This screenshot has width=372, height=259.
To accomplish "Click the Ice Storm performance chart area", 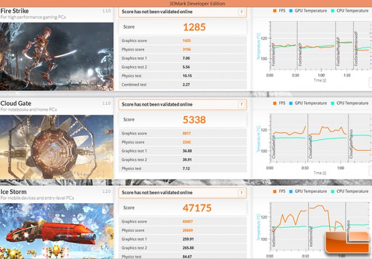I will [x=320, y=227].
